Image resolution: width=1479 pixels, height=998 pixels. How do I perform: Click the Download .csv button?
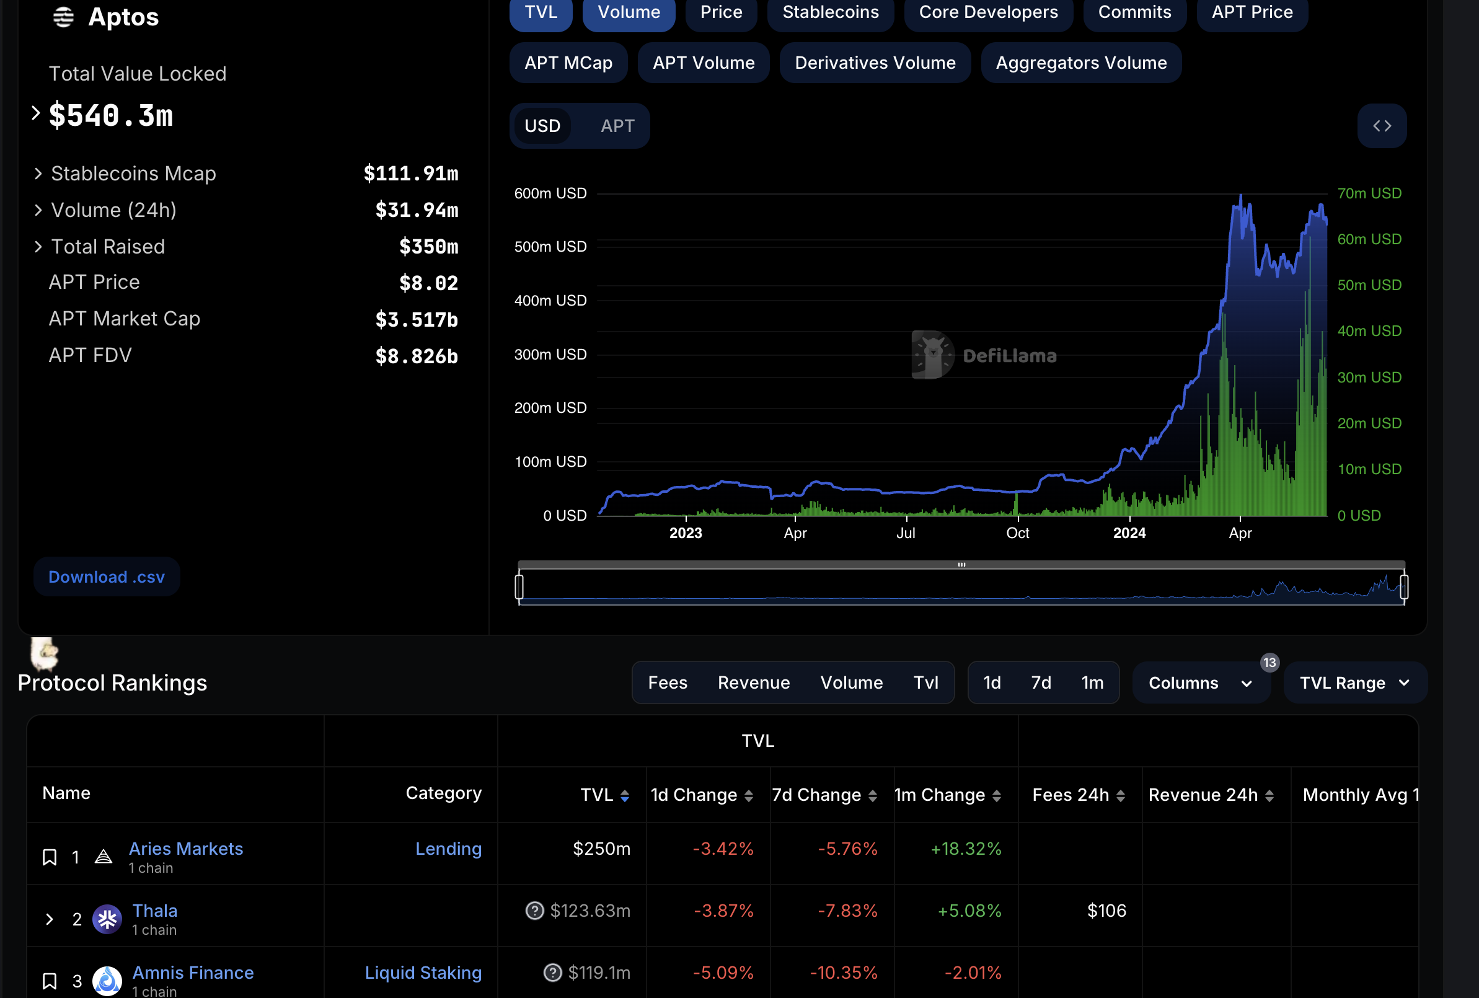tap(106, 576)
